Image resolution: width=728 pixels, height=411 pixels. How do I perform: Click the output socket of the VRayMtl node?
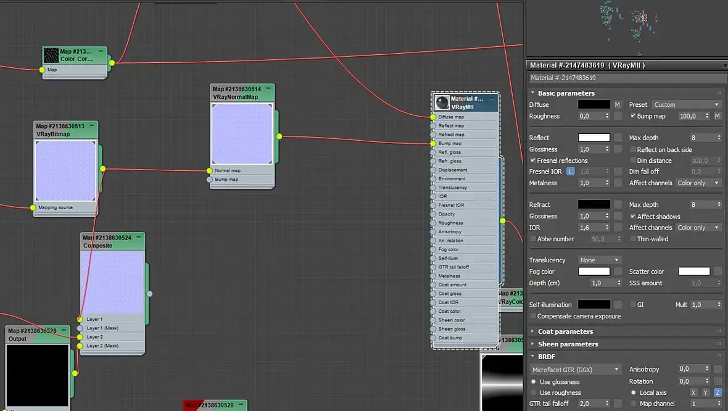[x=503, y=220]
